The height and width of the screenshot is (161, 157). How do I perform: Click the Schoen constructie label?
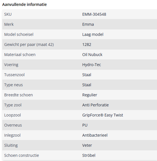click(21, 155)
